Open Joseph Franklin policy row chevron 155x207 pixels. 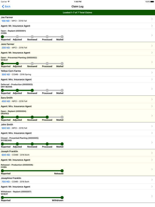[152, 153]
